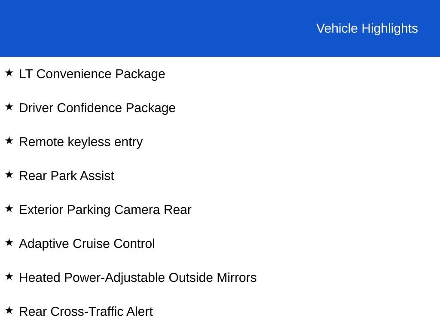Choose the Exterior Parking Camera Rear item
This screenshot has height=330, width=440.
pyautogui.click(x=105, y=210)
